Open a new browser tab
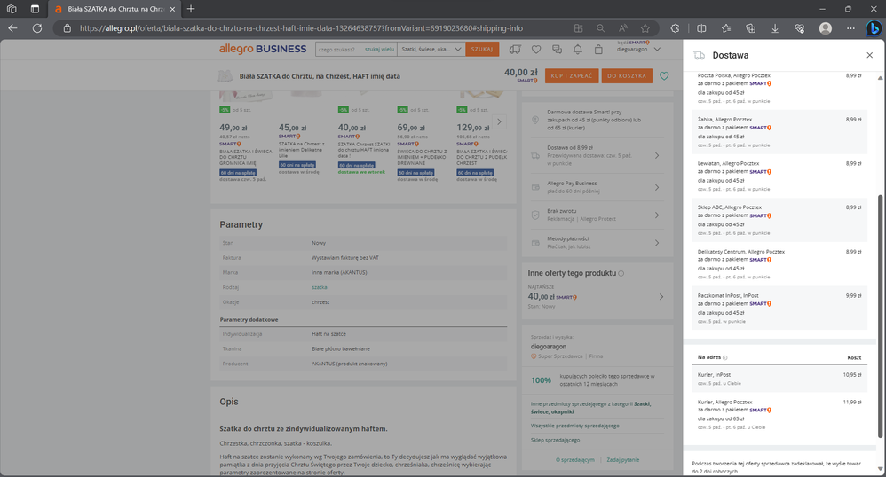Viewport: 886px width, 477px height. pos(191,9)
